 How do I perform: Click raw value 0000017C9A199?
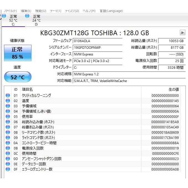(x=165, y=138)
